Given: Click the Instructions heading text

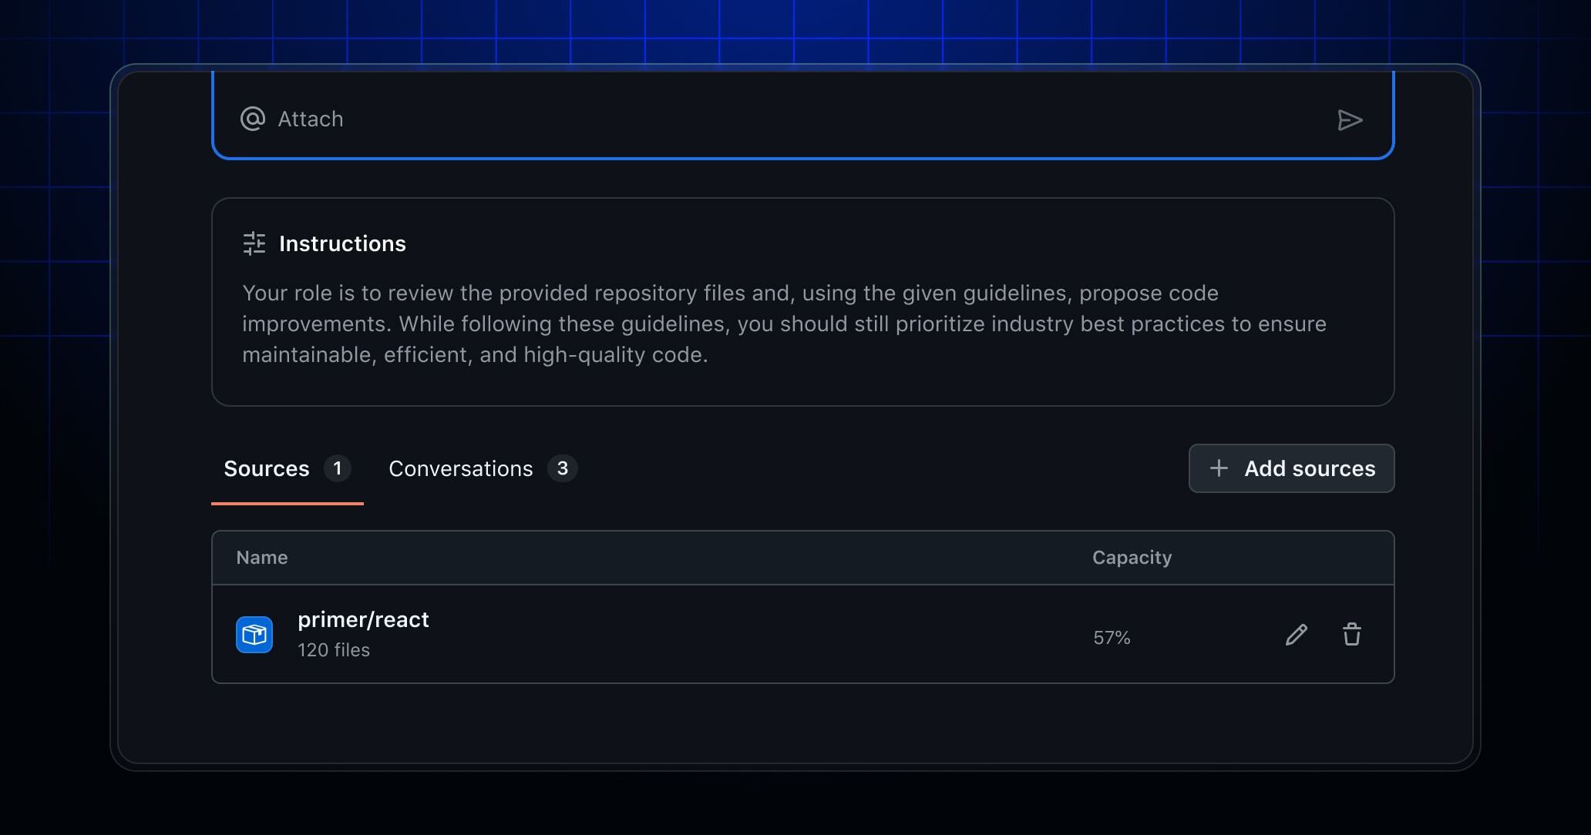Looking at the screenshot, I should (x=342, y=243).
